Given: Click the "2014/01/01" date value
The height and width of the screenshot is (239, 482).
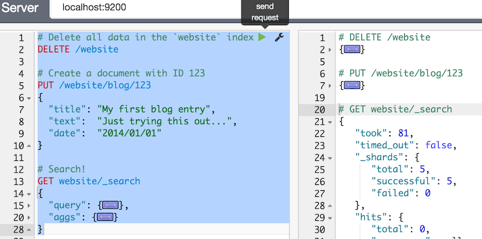Looking at the screenshot, I should (129, 133).
